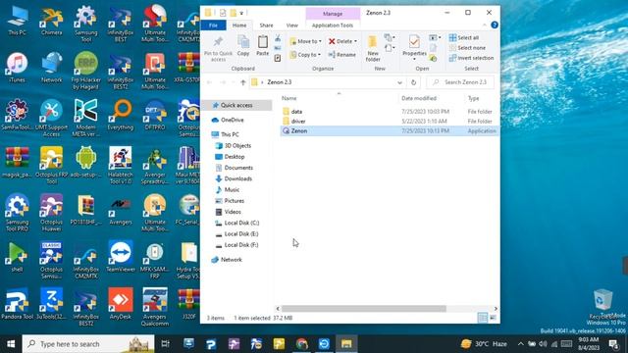Select the Zenon application file
628x353 pixels.
point(389,130)
